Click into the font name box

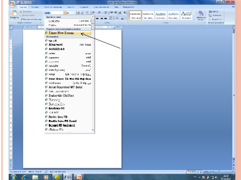pyautogui.click(x=54, y=13)
